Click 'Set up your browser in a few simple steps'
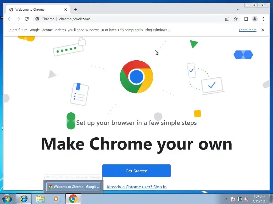Image resolution: width=273 pixels, height=204 pixels. click(x=136, y=123)
